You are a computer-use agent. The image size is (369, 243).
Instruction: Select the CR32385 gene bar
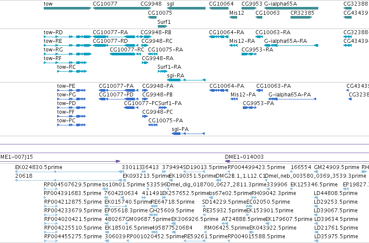[x=301, y=17]
